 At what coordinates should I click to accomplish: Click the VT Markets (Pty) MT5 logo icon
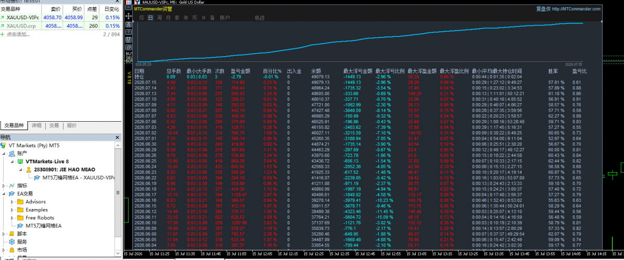point(4,146)
